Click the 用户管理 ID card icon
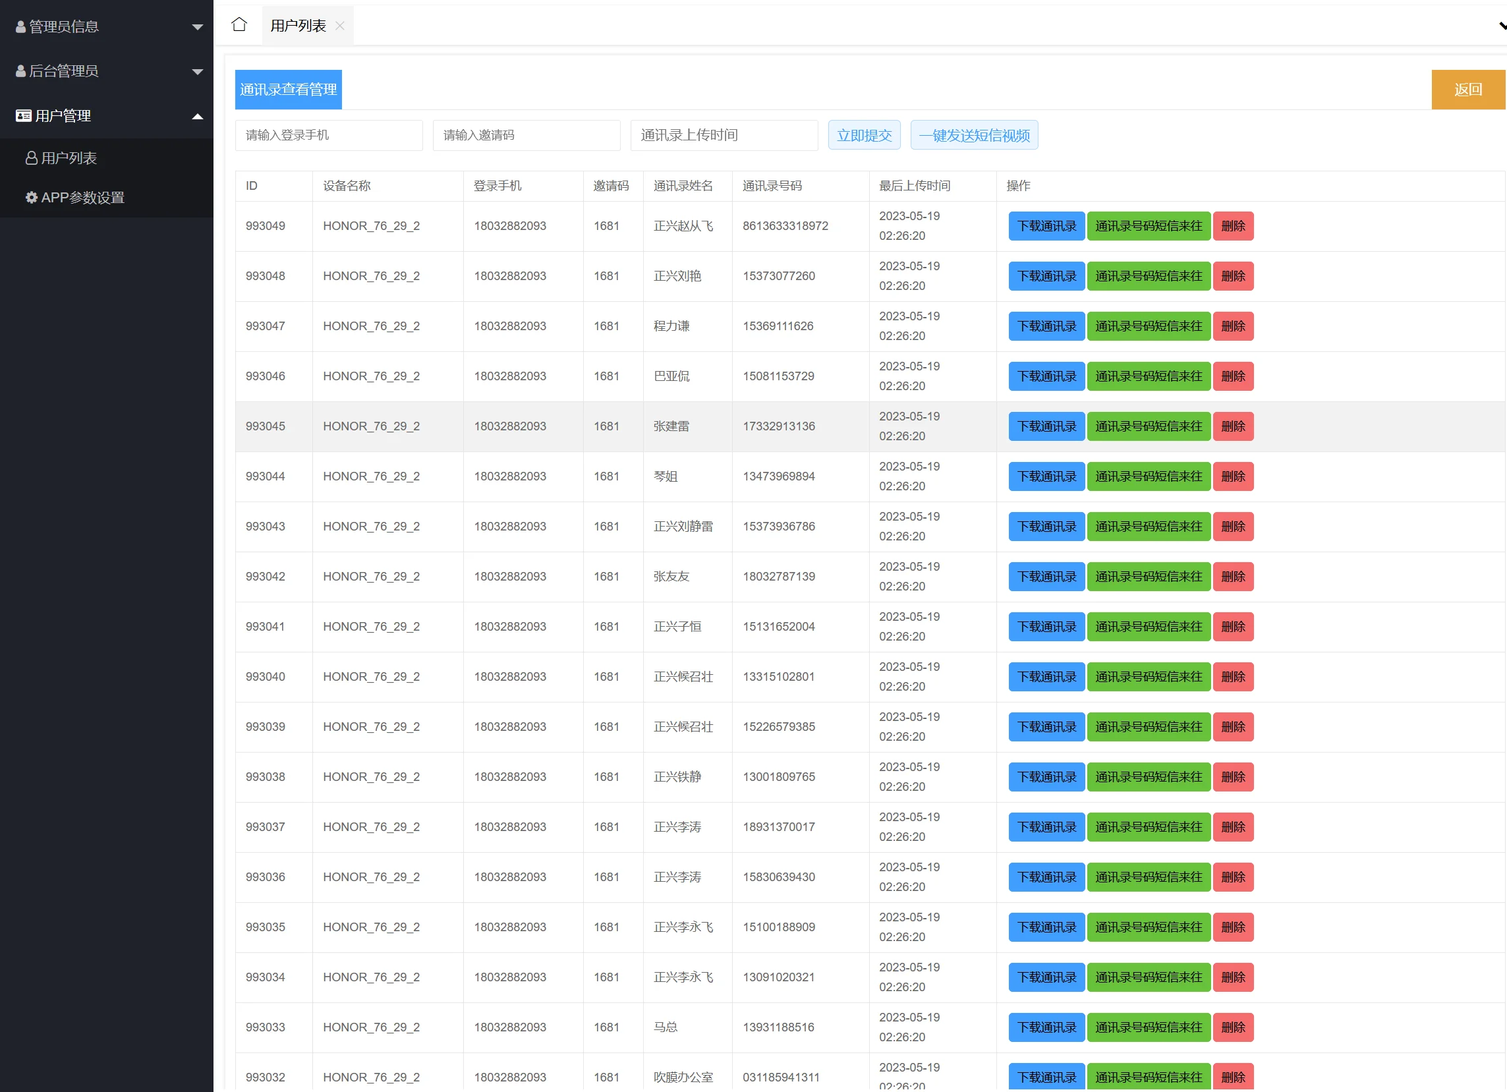The image size is (1507, 1092). [23, 115]
